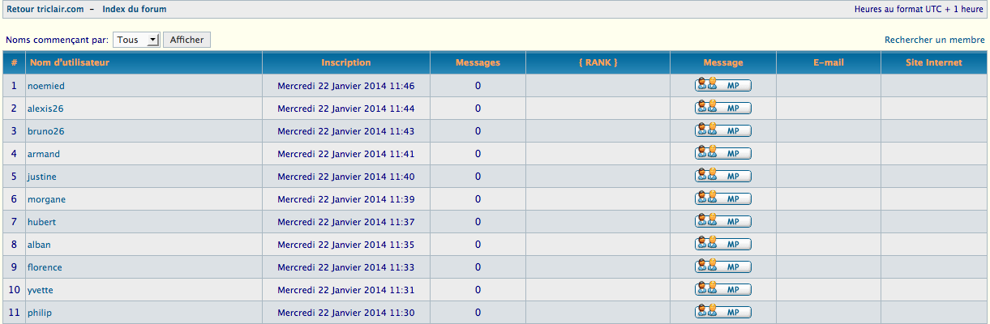The height and width of the screenshot is (324, 990).
Task: Click MP icon in hubert row
Action: pos(722,222)
